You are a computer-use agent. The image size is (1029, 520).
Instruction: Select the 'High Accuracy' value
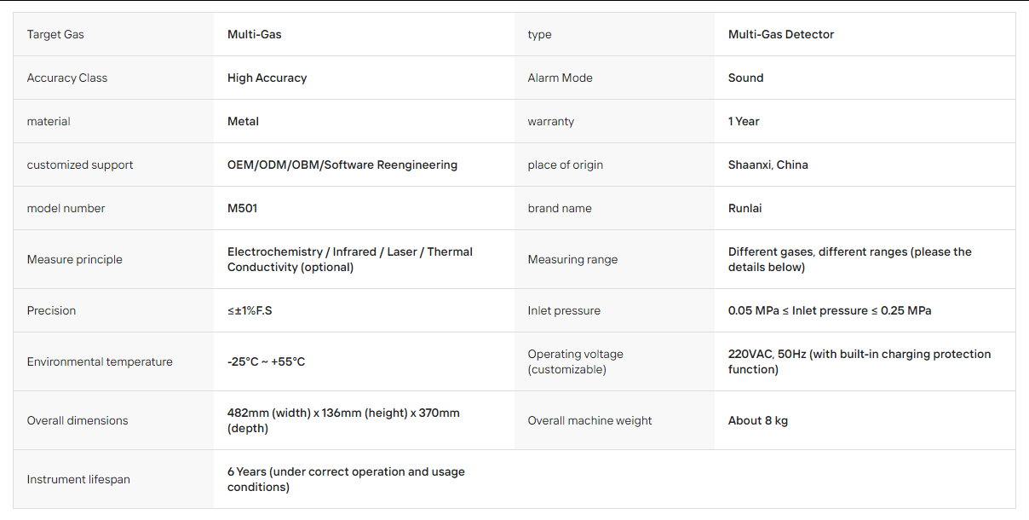(267, 78)
